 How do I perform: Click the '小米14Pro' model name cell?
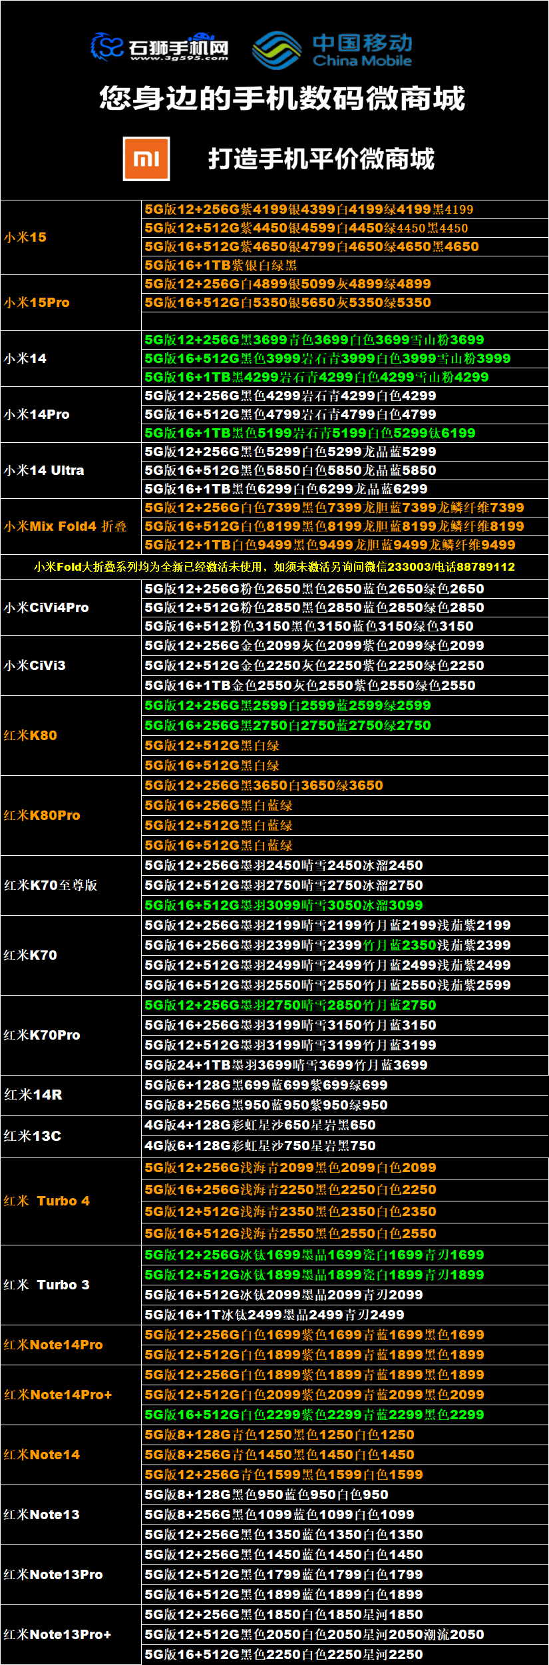coord(71,414)
